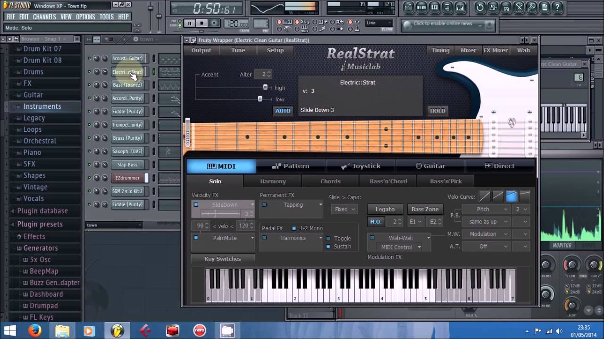The image size is (604, 339).
Task: Open the mixer view icon in toolbar
Action: 460,7
